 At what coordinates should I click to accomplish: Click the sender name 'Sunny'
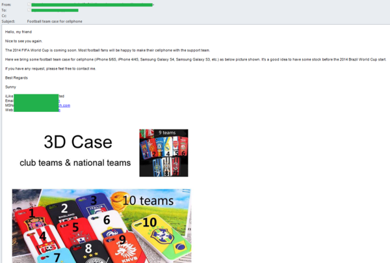(x=10, y=87)
